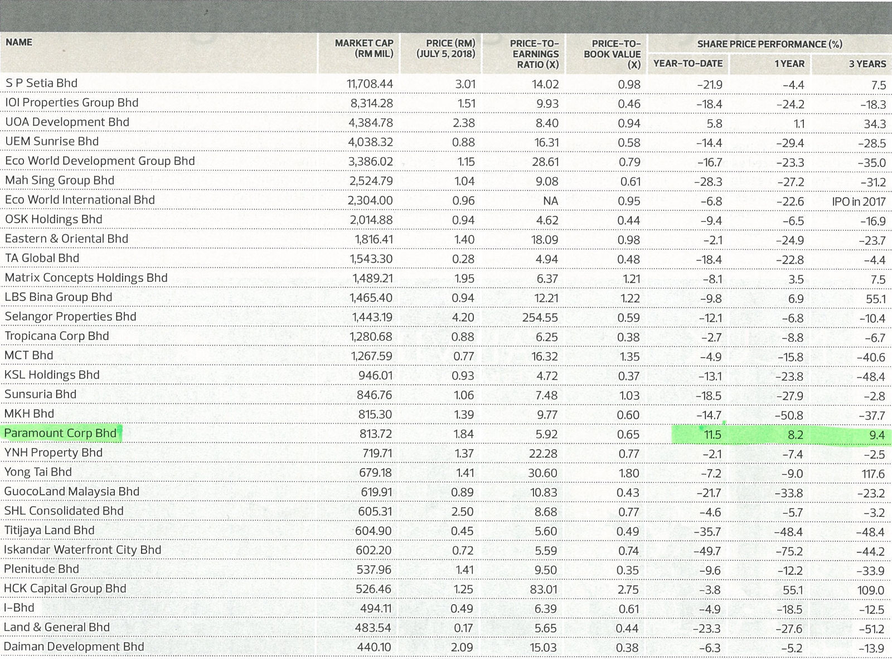Select GuocoLand Malaysia Bhd name
892x659 pixels.
tap(71, 492)
